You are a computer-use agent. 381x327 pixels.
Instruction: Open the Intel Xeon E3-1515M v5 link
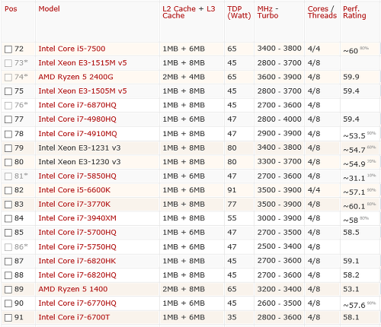click(82, 63)
